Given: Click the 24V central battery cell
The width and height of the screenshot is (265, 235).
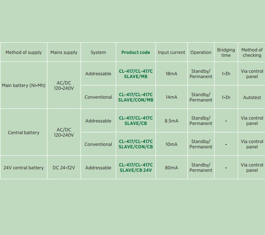Looking at the screenshot, I should (x=23, y=168).
